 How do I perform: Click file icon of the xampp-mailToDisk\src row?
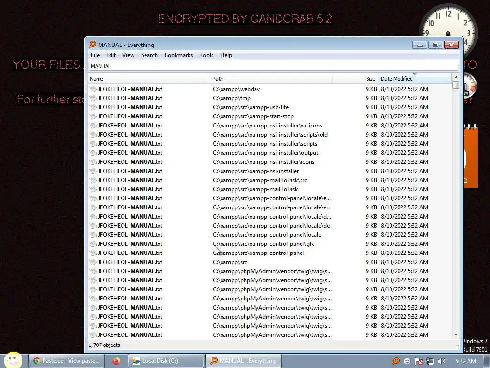click(93, 180)
